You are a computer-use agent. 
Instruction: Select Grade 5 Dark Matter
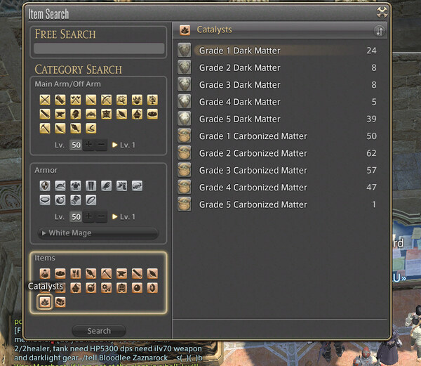[278, 119]
